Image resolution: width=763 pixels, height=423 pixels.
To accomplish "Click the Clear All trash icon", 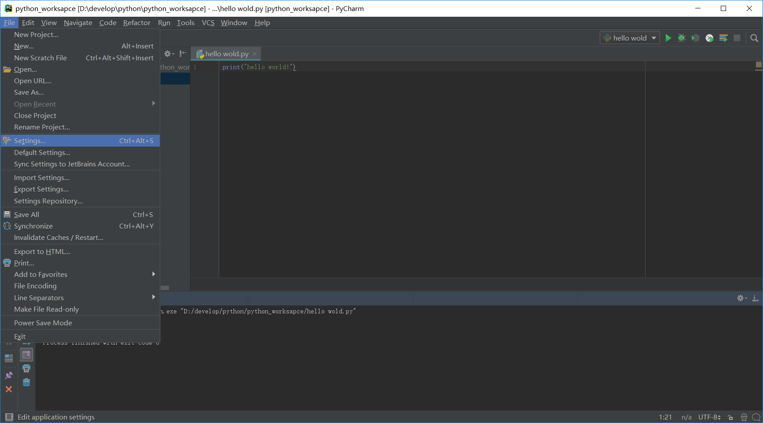I will coord(26,382).
